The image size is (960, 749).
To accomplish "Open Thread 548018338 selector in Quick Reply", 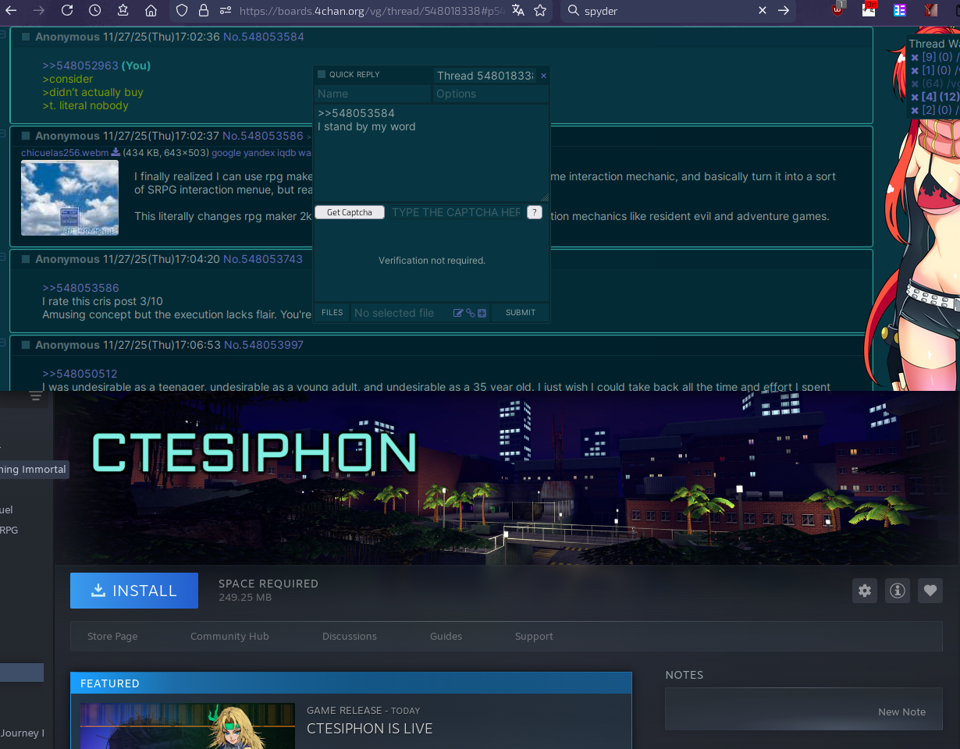I will 485,76.
